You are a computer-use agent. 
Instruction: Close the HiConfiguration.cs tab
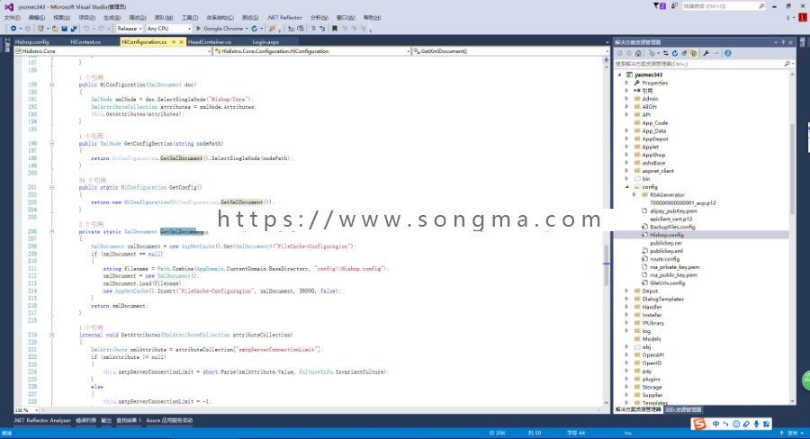click(181, 42)
